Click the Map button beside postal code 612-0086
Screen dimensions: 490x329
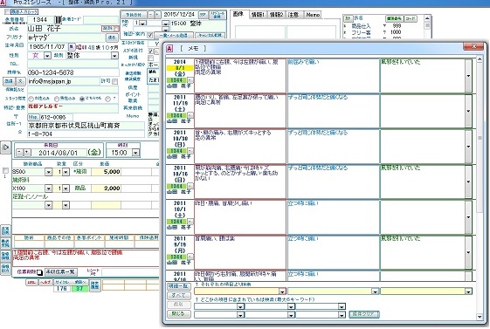point(33,117)
